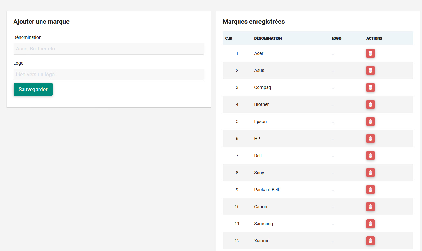Click the DÉNOMINATION column header
This screenshot has height=251, width=422.
(268, 38)
